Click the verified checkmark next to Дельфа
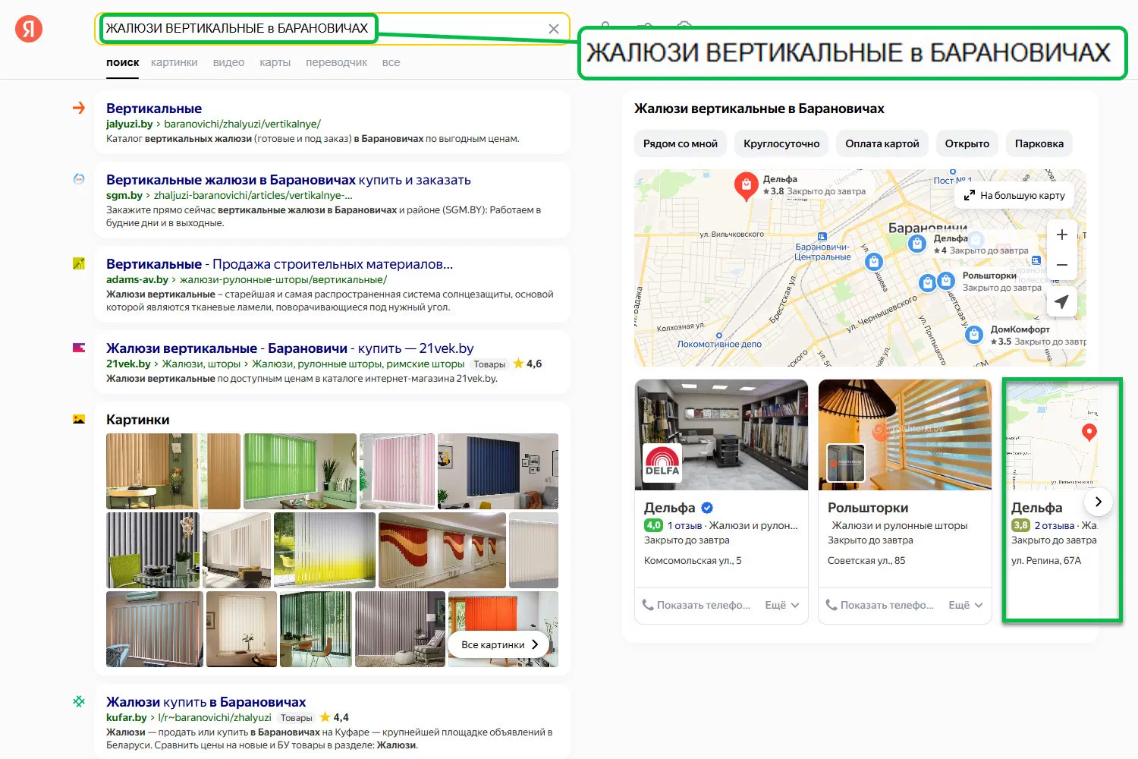The height and width of the screenshot is (759, 1138). 707,508
